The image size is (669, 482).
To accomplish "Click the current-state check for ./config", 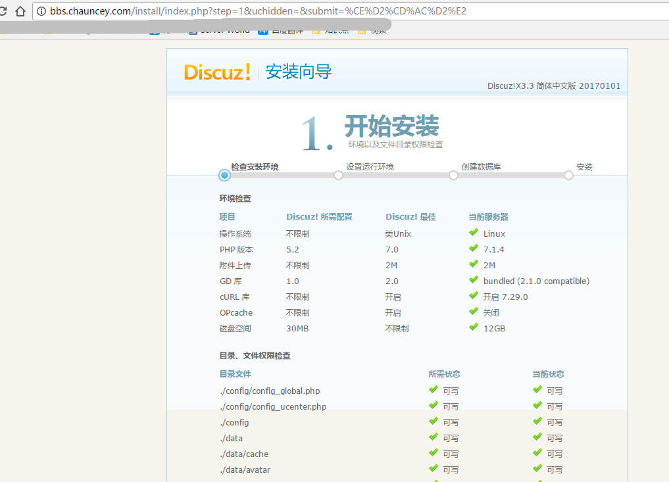I will click(x=537, y=421).
